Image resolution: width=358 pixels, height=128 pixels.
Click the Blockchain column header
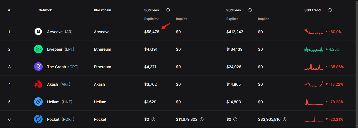[x=102, y=10]
